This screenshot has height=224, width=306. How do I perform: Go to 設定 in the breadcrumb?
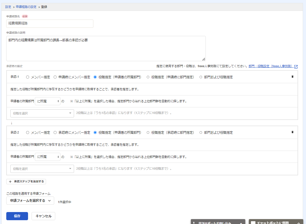pos(8,7)
